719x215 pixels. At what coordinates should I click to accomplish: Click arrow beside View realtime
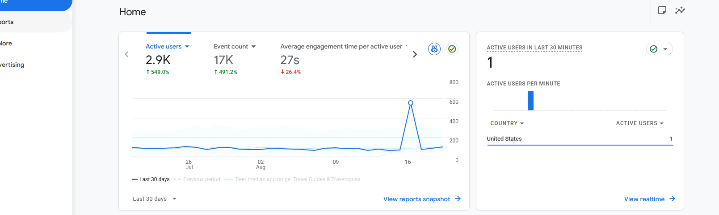tap(672, 199)
